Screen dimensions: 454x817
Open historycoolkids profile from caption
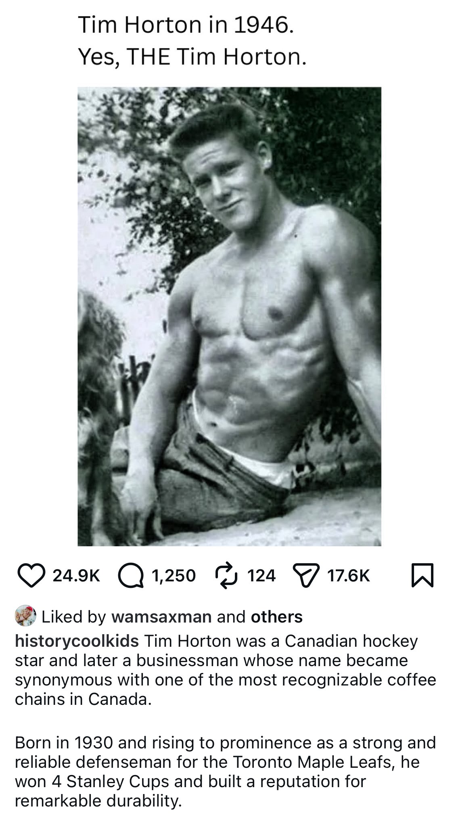click(x=77, y=641)
